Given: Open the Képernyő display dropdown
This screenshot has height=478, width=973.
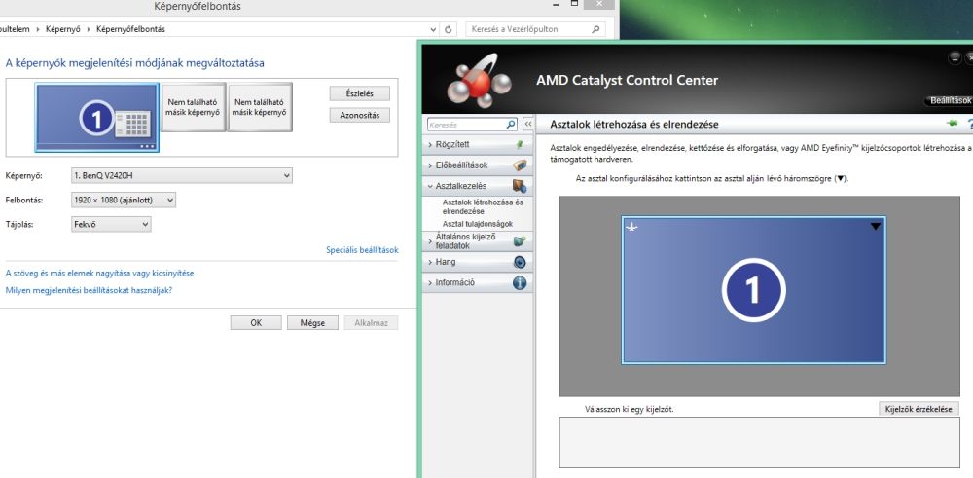Looking at the screenshot, I should 182,175.
